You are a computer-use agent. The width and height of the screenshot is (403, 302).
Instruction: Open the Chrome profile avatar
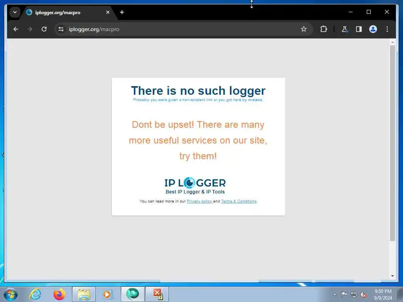(373, 29)
